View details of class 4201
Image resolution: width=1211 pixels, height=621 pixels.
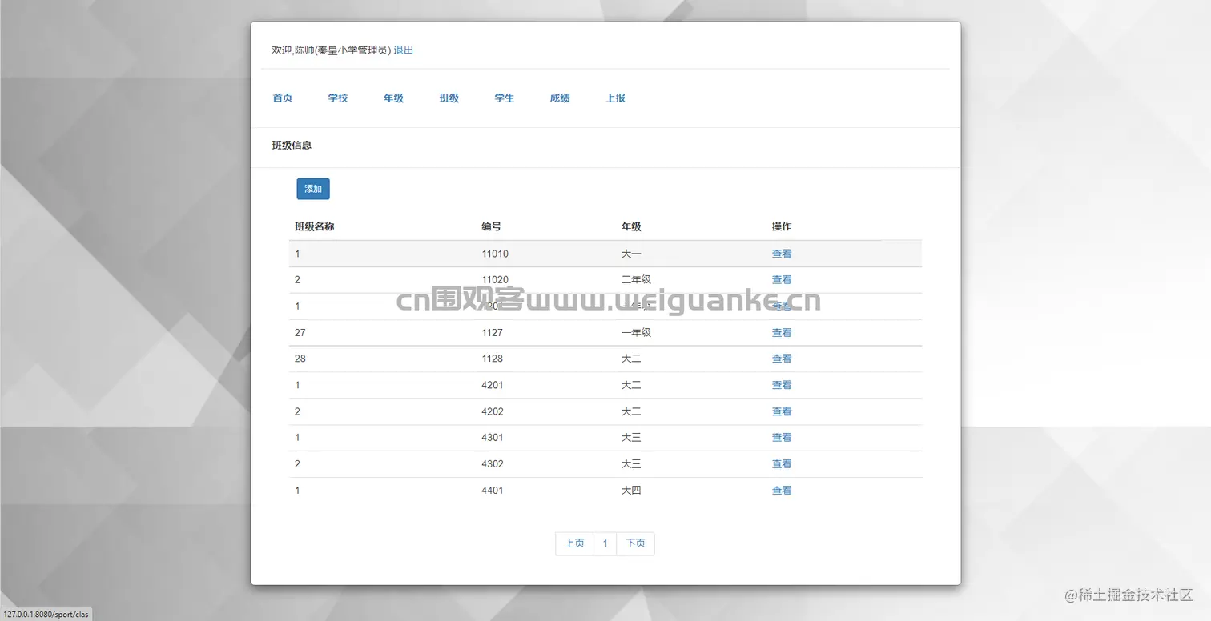[x=782, y=385]
